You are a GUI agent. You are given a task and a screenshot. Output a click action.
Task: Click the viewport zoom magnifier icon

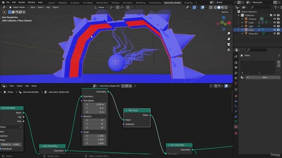229,33
